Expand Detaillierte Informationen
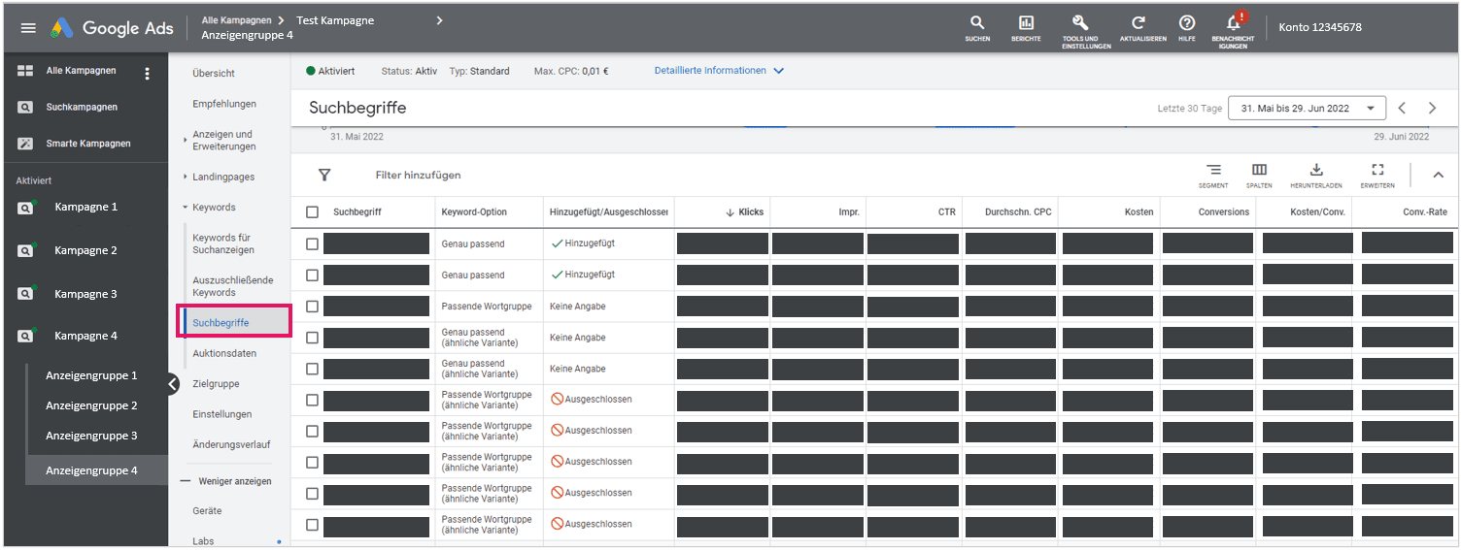This screenshot has height=550, width=1461. coord(719,71)
